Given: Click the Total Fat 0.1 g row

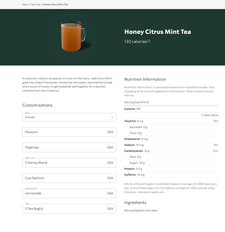Looking at the screenshot, I should click(x=171, y=121).
